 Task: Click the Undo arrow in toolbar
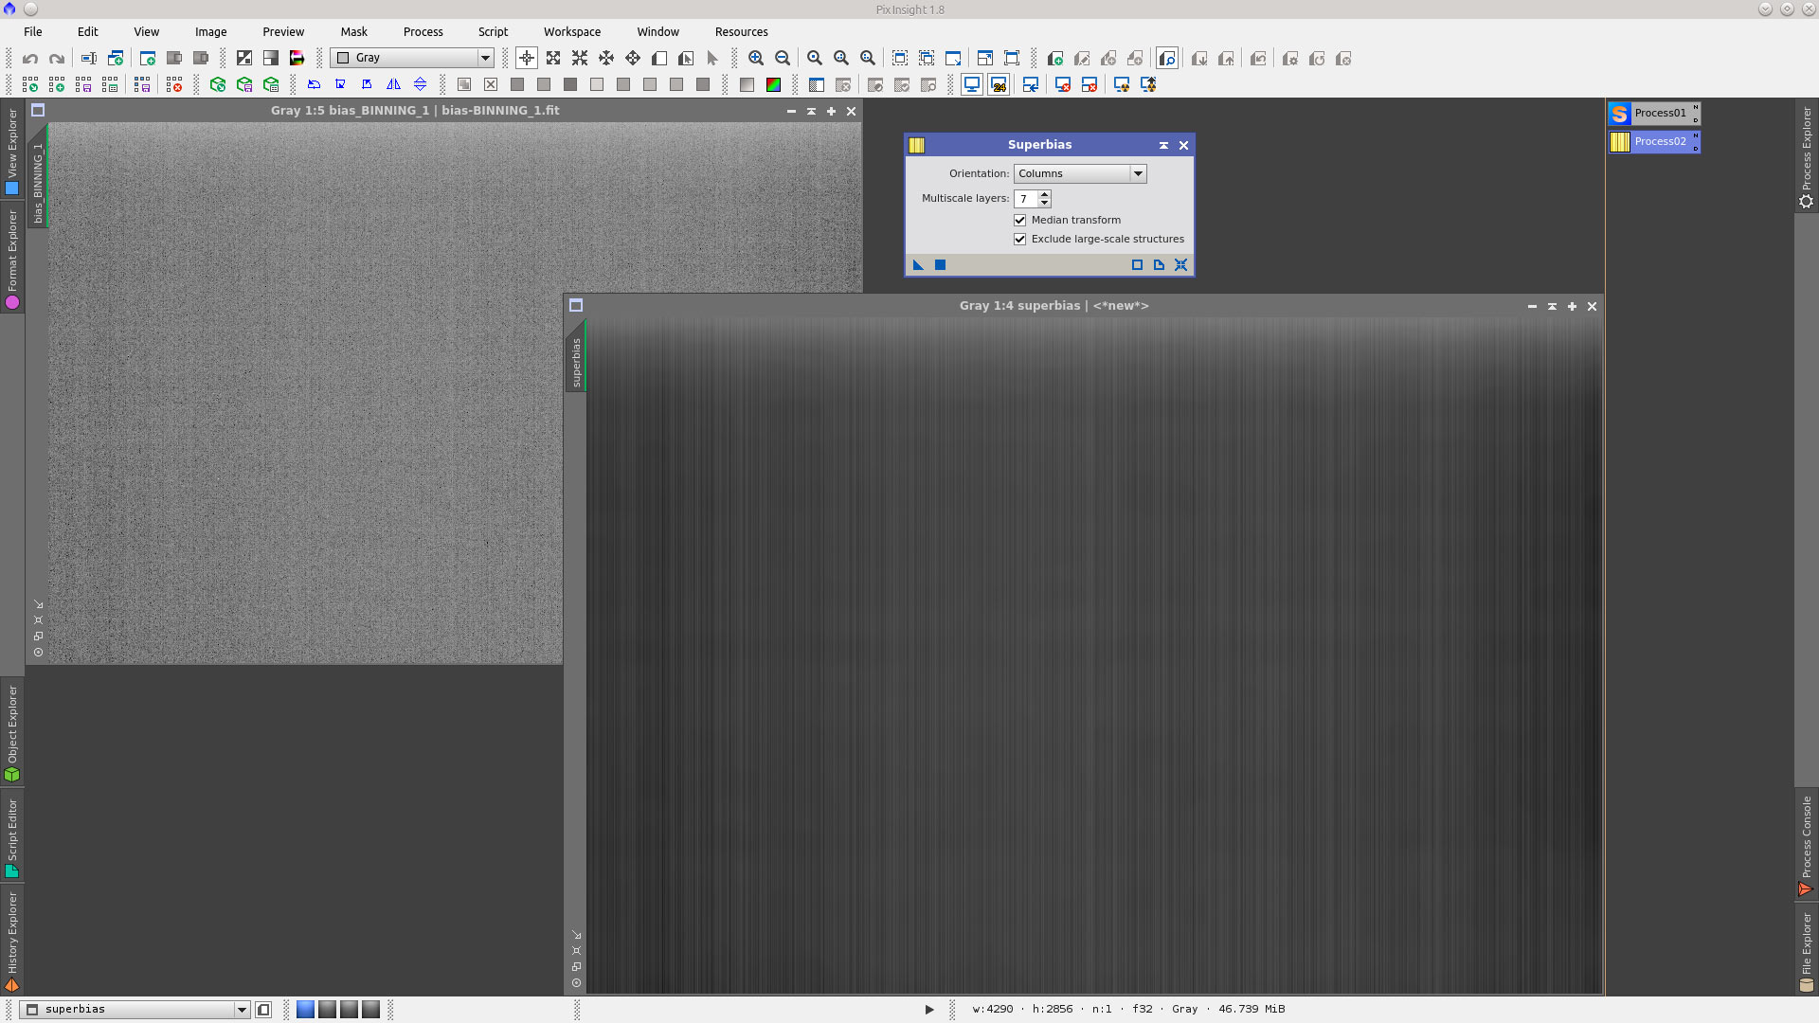[x=30, y=59]
